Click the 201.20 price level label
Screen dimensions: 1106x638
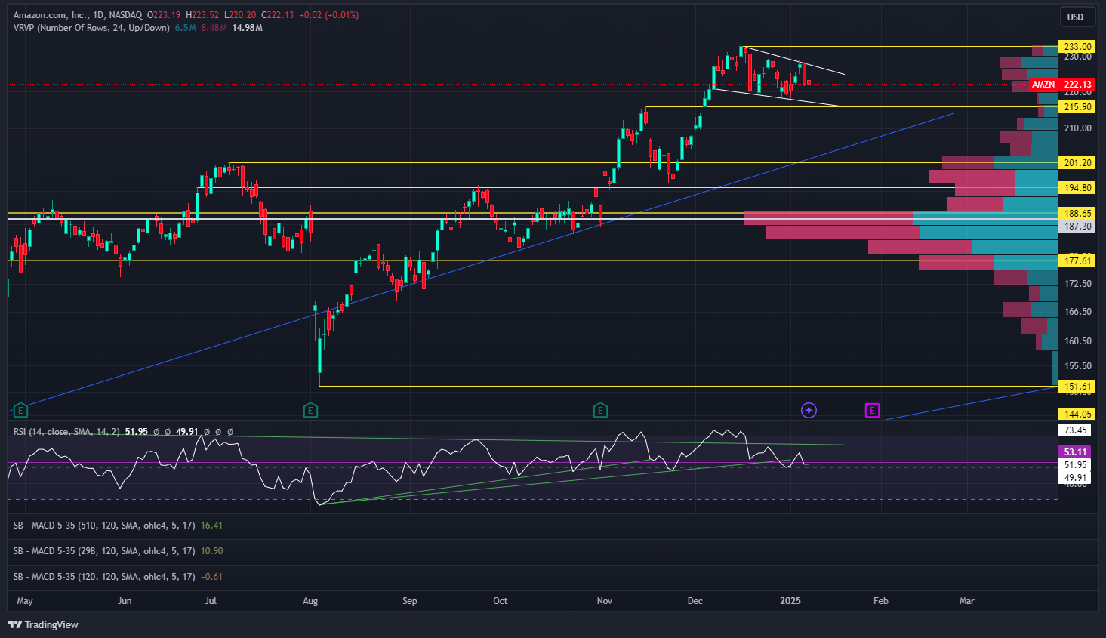click(x=1077, y=163)
